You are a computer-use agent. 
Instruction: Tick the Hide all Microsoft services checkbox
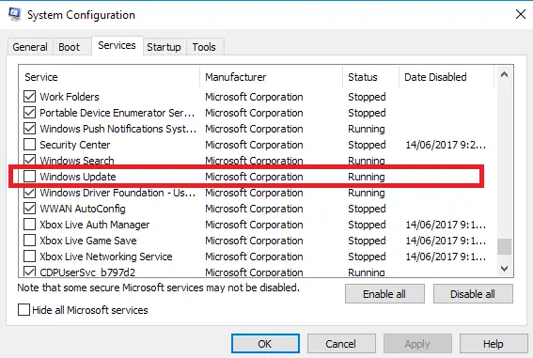pos(24,310)
